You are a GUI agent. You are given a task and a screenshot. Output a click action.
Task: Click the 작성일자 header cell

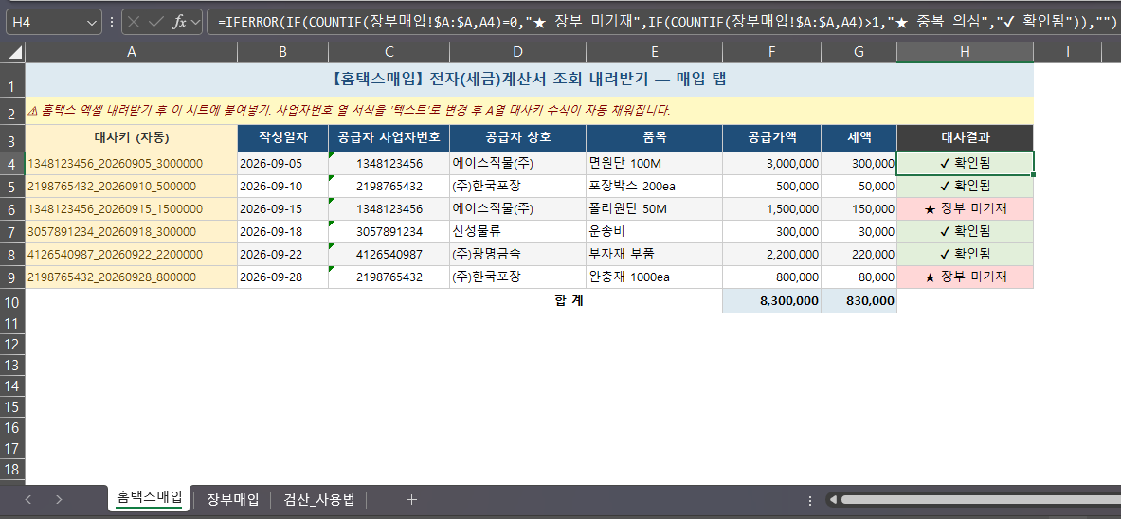pos(283,138)
